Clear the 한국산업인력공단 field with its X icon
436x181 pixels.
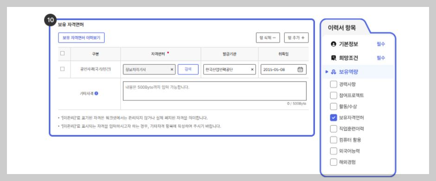[252, 70]
